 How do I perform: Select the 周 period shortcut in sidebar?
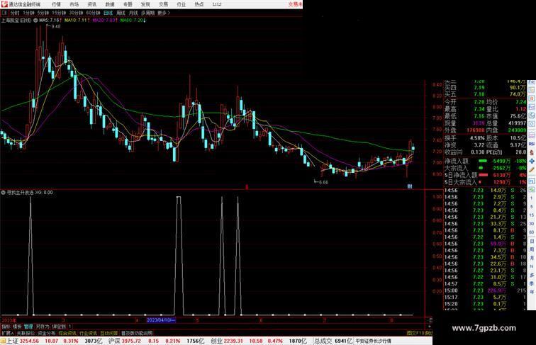tap(532, 249)
